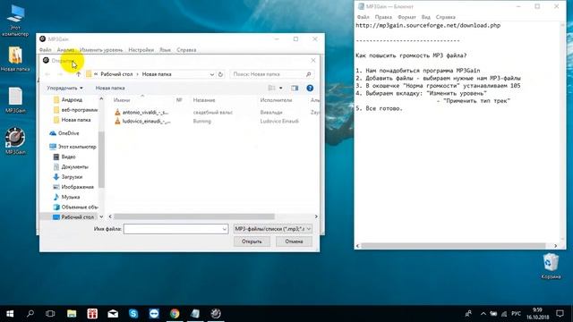Viewport: 573px width, 322px height.
Task: Select Рабочий стол in sidebar
Action: (73, 216)
